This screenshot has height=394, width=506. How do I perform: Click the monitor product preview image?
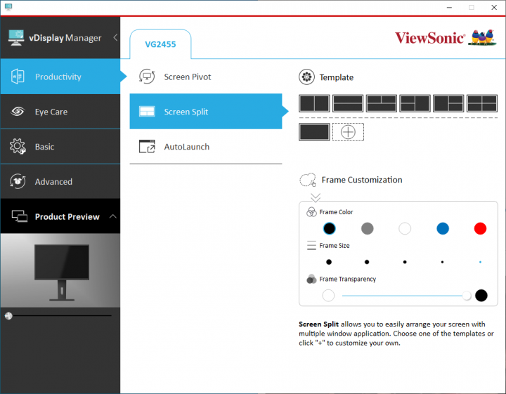coord(60,270)
